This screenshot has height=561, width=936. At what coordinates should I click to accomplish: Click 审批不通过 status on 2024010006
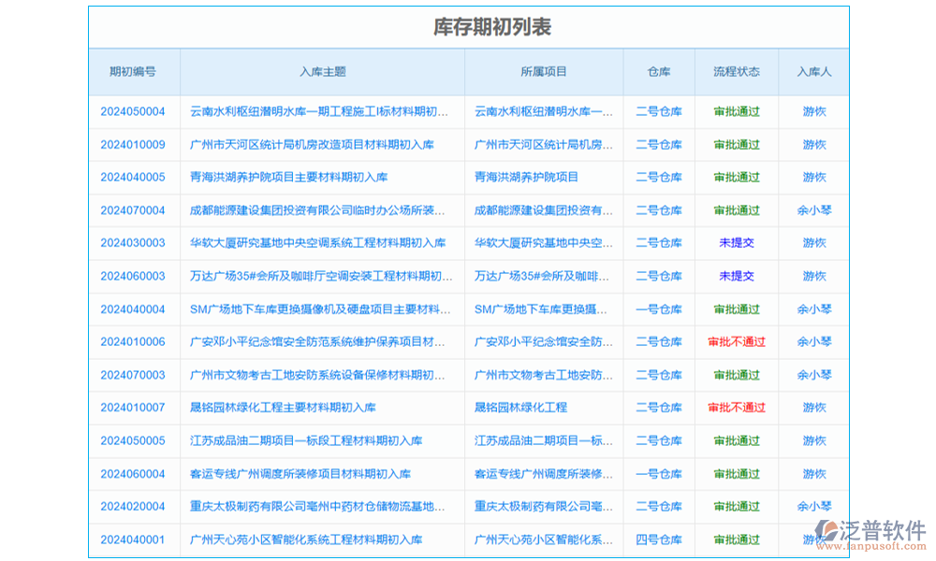[736, 342]
